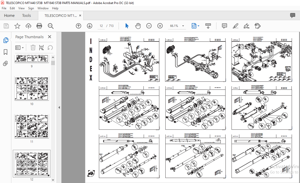Open the Edit menu
Image resolution: width=300 pixels, height=183 pixels.
coord(12,8)
